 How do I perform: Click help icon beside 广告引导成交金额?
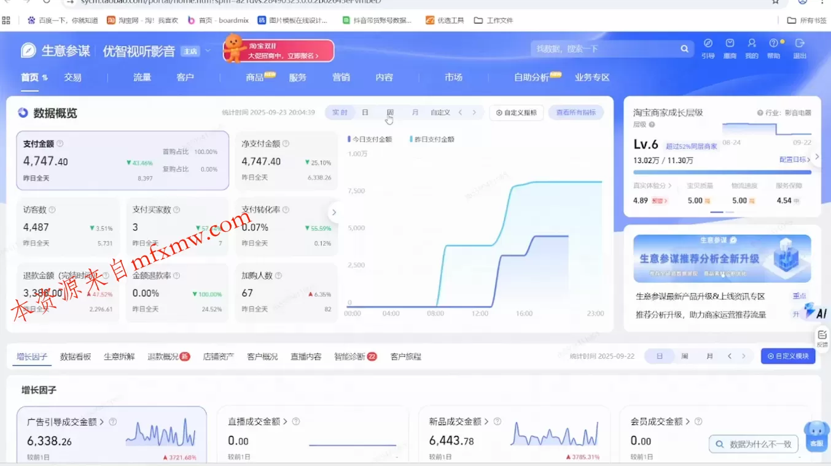(113, 422)
